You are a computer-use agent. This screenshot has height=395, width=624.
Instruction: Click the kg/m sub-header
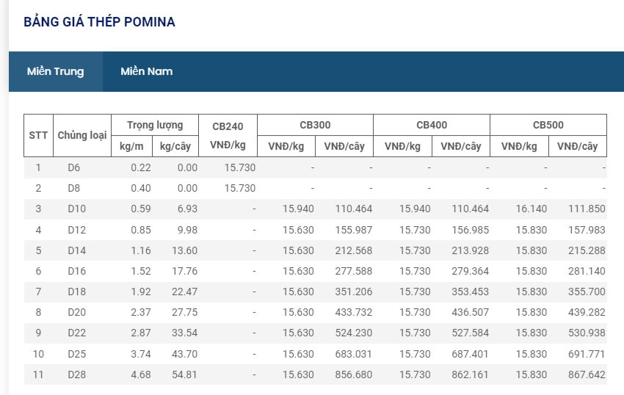pyautogui.click(x=131, y=146)
